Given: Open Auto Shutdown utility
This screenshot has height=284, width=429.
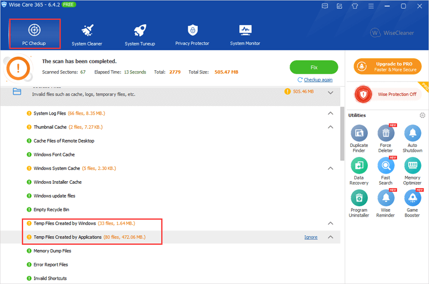Looking at the screenshot, I should [x=412, y=139].
